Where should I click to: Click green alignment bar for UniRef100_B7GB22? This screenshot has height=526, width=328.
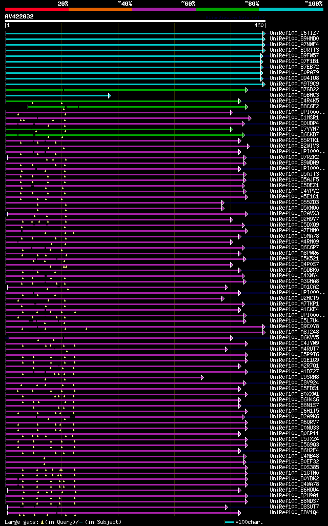pyautogui.click(x=126, y=90)
